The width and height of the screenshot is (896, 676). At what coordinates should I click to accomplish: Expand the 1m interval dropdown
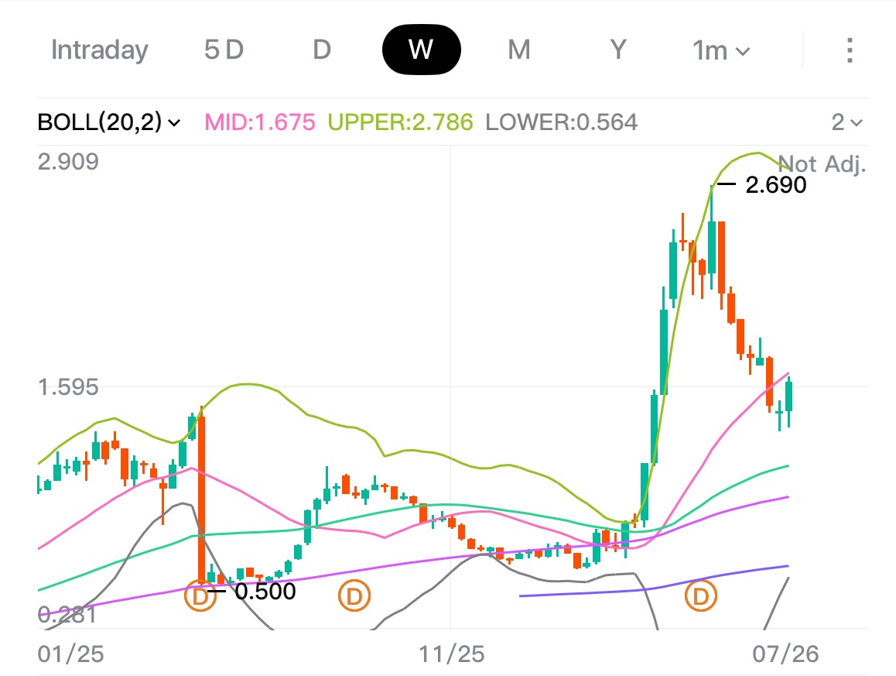[x=721, y=51]
